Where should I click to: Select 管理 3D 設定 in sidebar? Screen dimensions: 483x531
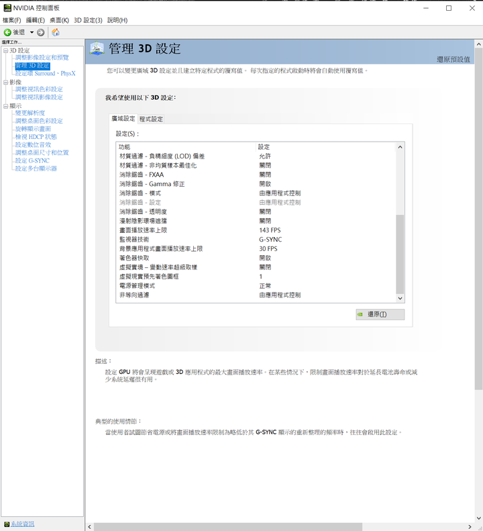pos(32,65)
